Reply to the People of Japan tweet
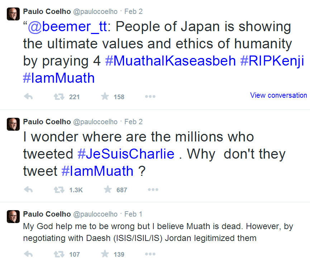This screenshot has width=310, height=261. click(28, 96)
